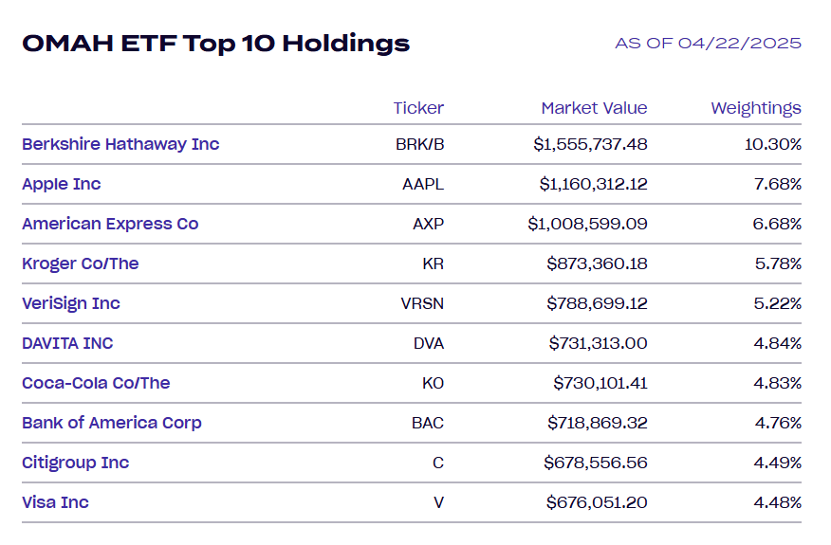Select the BRK/B ticker symbol
Screen dimensions: 831x545
click(x=419, y=144)
